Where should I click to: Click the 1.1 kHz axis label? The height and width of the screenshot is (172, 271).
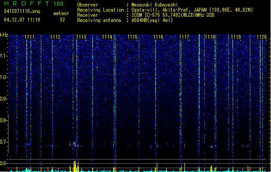3,56
